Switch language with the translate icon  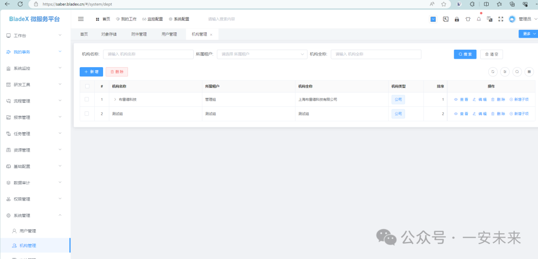point(490,19)
